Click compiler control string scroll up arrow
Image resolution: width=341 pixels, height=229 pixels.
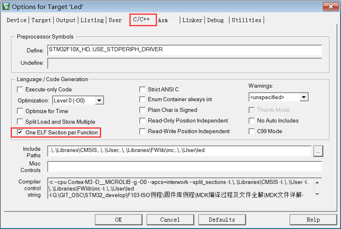coord(317,183)
